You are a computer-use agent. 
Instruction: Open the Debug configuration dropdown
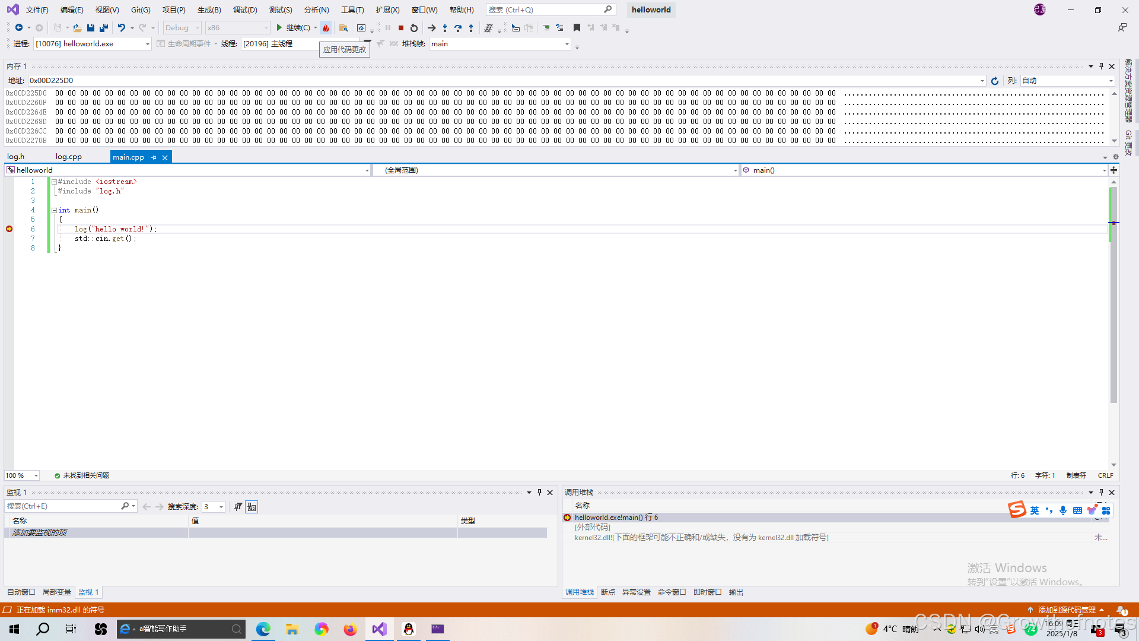(182, 28)
